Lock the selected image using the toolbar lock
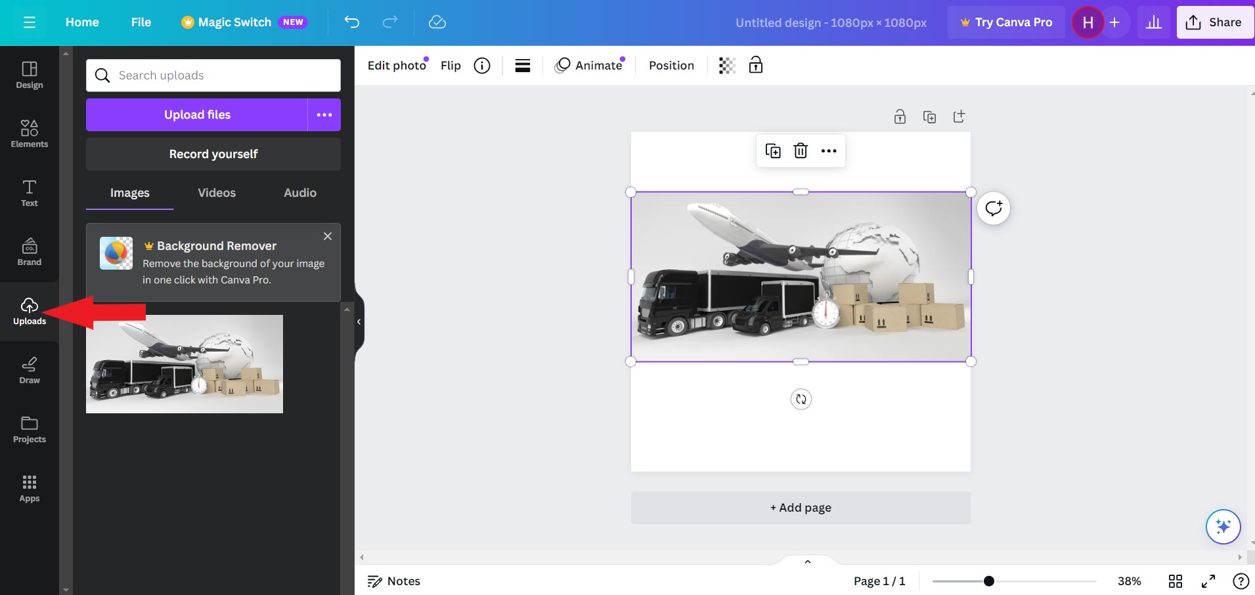This screenshot has height=595, width=1255. [x=756, y=65]
